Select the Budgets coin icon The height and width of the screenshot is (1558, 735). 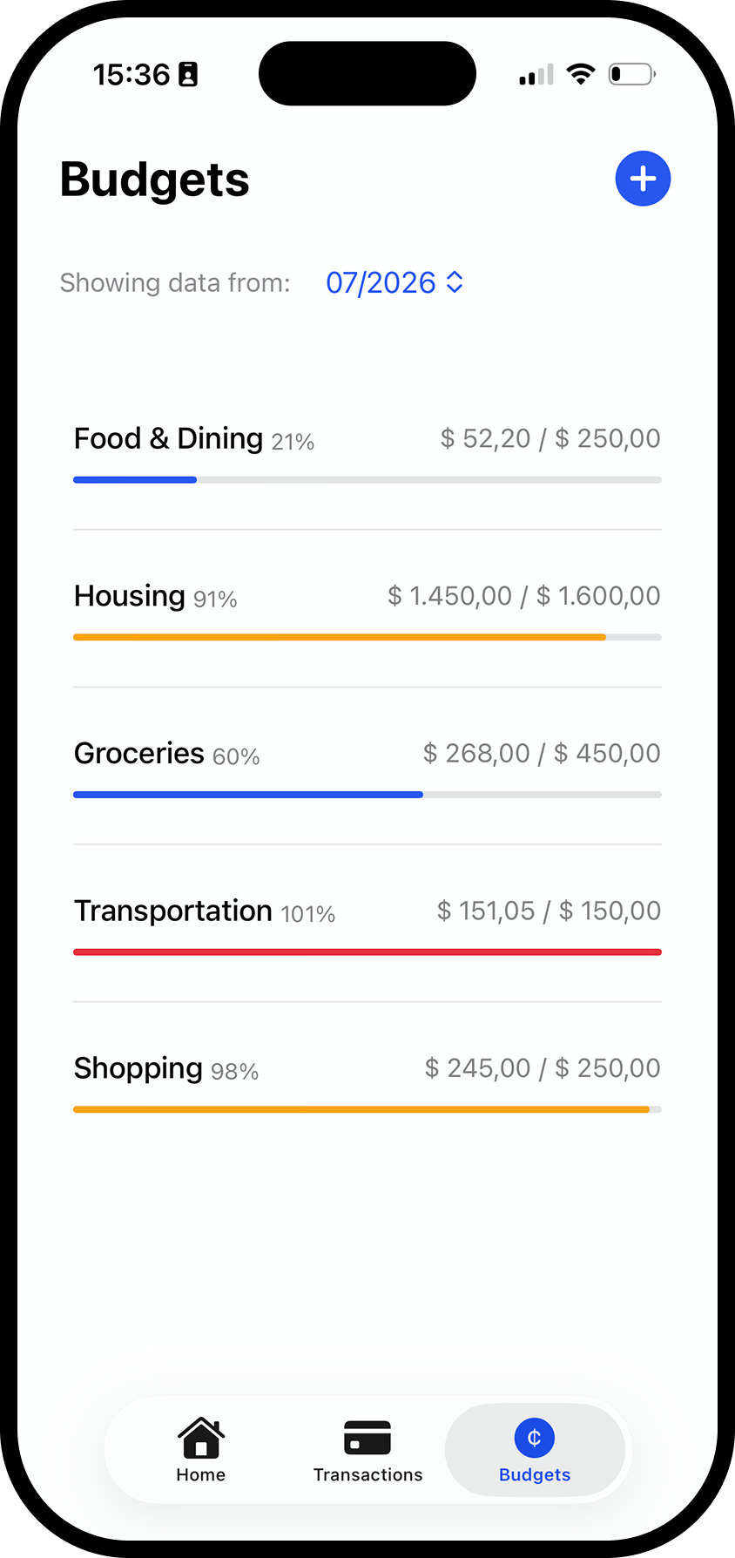coord(535,1438)
